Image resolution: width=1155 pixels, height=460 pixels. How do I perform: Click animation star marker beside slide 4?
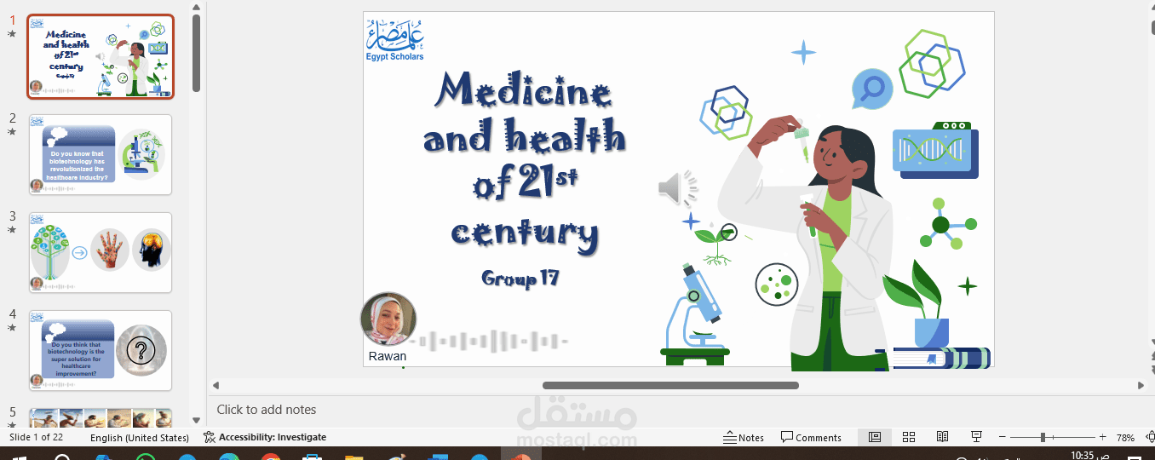(x=12, y=328)
